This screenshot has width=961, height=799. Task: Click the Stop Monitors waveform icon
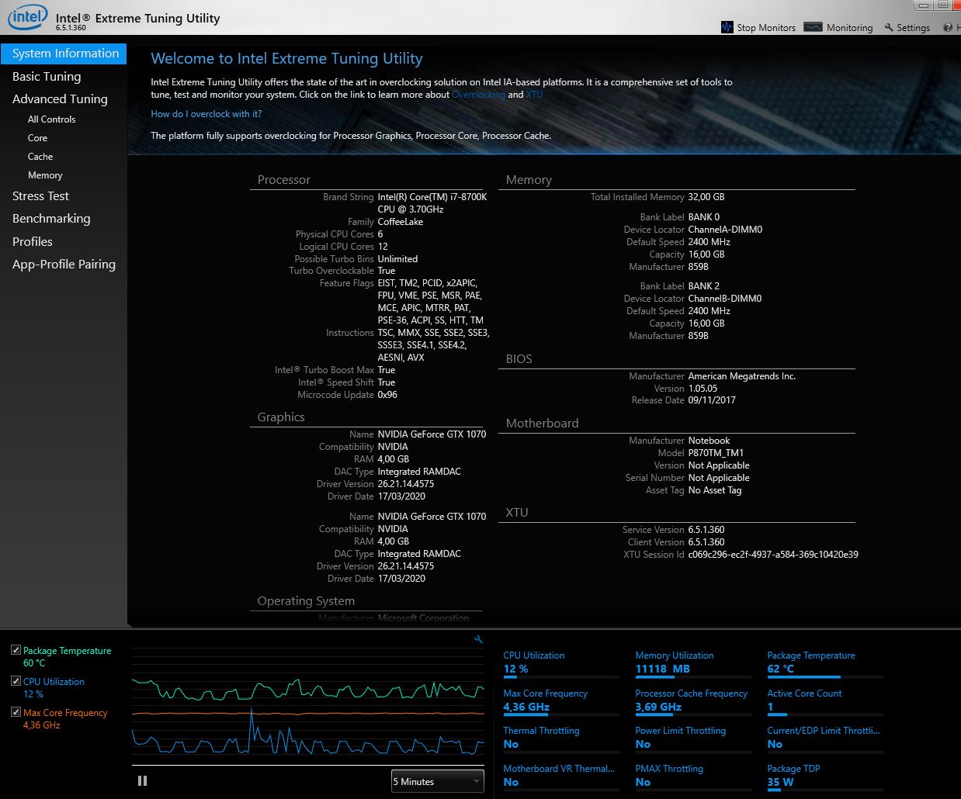[x=727, y=27]
